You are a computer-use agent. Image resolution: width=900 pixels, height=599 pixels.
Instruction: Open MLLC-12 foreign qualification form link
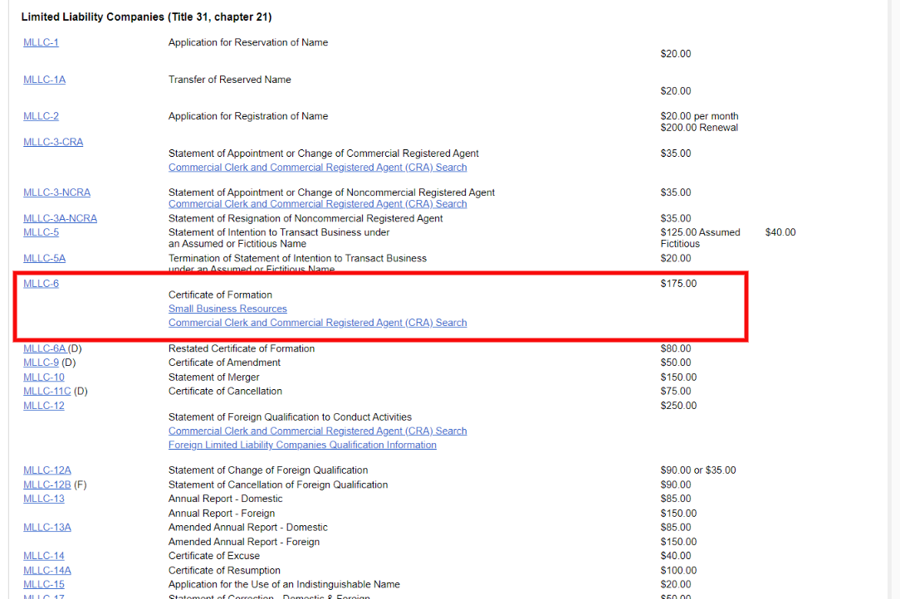[x=43, y=406]
